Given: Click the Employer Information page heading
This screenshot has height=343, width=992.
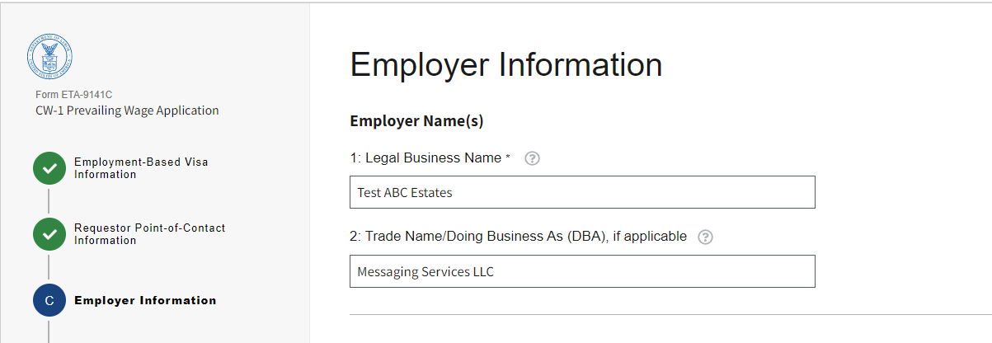Looking at the screenshot, I should [x=505, y=65].
